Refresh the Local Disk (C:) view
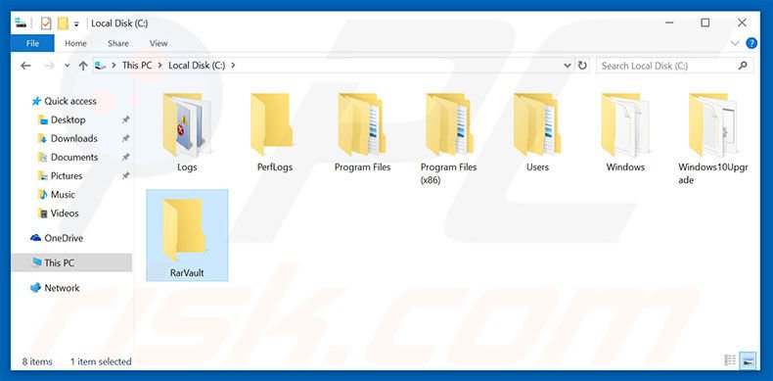Image resolution: width=773 pixels, height=381 pixels. tap(582, 66)
